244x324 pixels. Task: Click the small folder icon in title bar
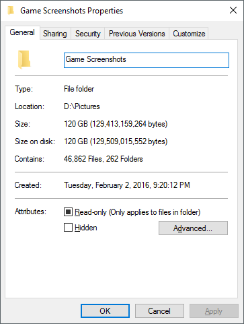click(x=11, y=10)
